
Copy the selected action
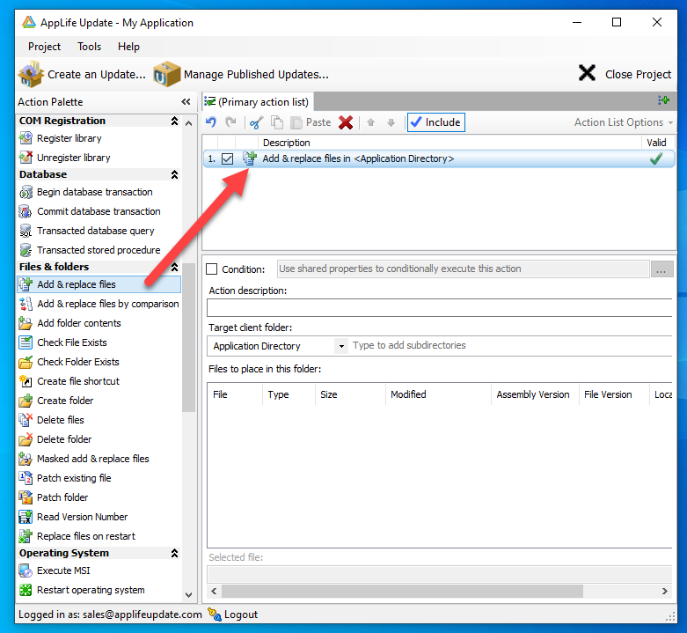(x=277, y=122)
